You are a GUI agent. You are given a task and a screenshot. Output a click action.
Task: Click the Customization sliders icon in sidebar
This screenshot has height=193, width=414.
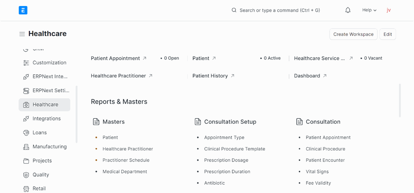click(x=26, y=63)
